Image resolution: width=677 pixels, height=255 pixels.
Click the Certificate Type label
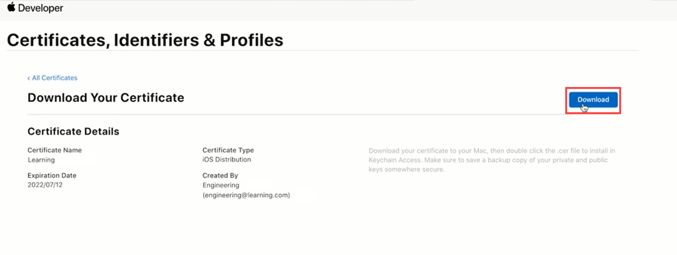click(228, 150)
